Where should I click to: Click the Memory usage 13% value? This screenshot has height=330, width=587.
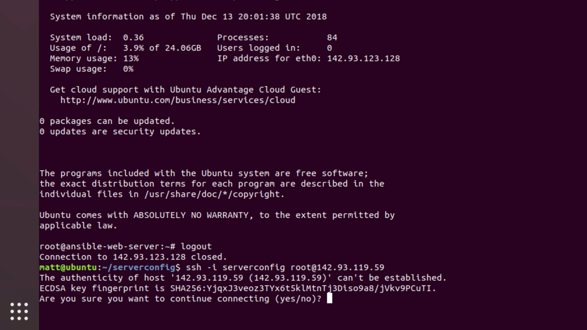(x=131, y=59)
